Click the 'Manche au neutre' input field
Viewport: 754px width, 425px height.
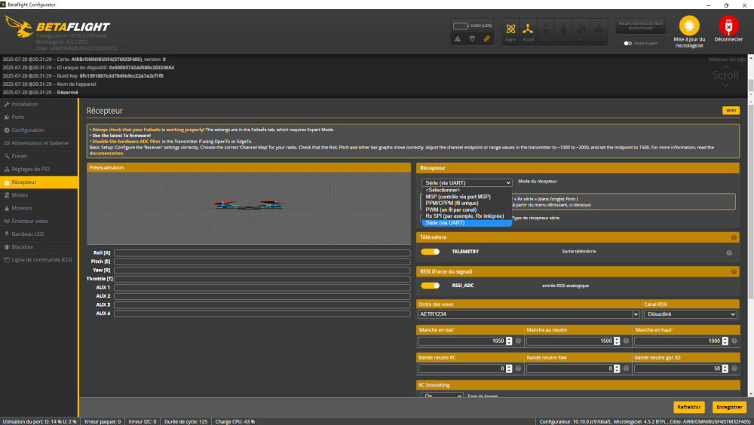570,341
